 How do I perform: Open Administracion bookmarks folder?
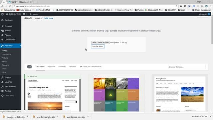pyautogui.click(x=104, y=10)
